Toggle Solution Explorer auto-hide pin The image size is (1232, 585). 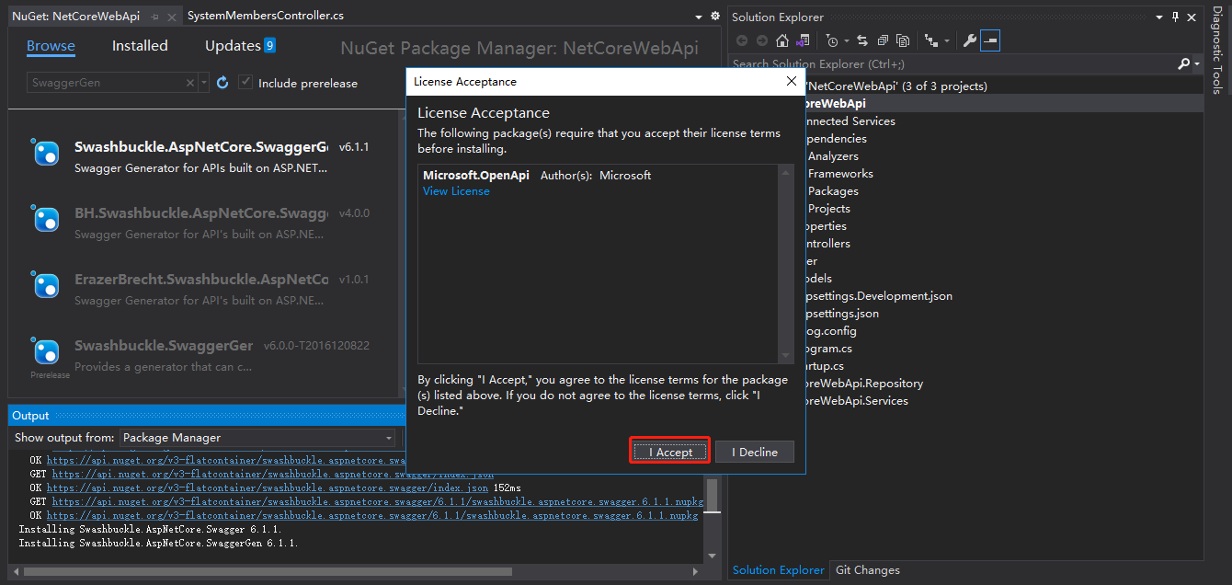pyautogui.click(x=1176, y=17)
